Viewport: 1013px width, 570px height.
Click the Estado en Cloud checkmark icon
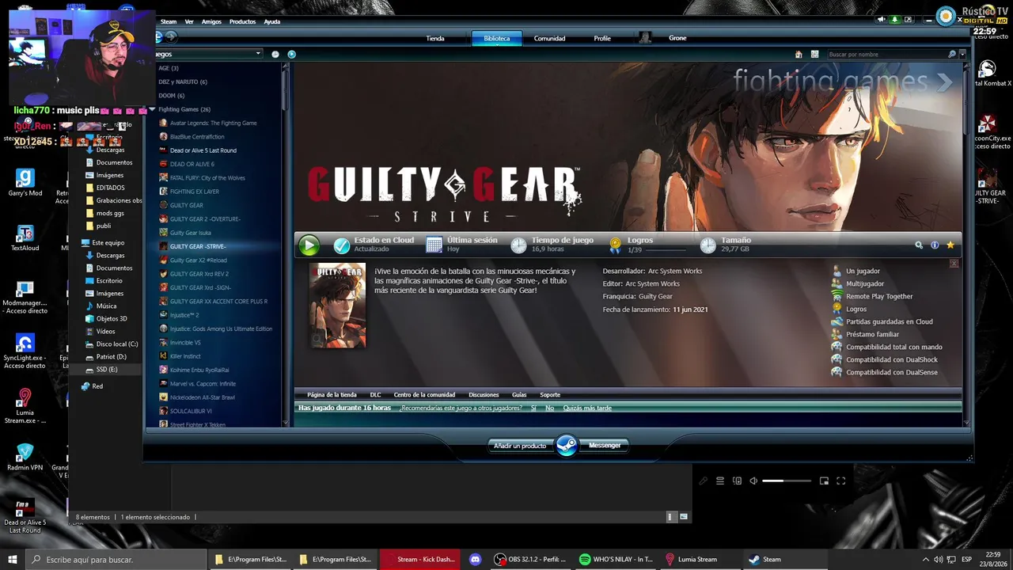(341, 245)
